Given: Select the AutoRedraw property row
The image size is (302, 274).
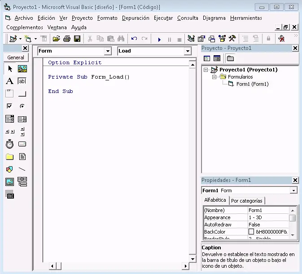Looking at the screenshot, I should tap(246, 225).
